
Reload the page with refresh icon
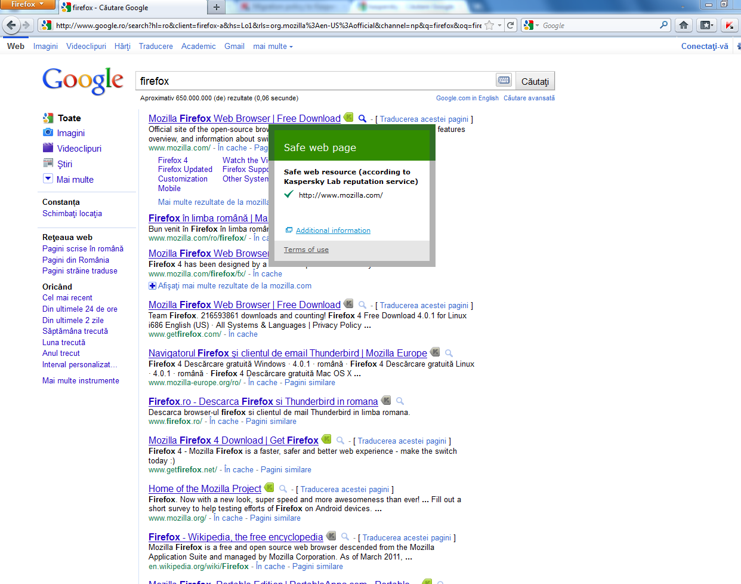pos(511,25)
